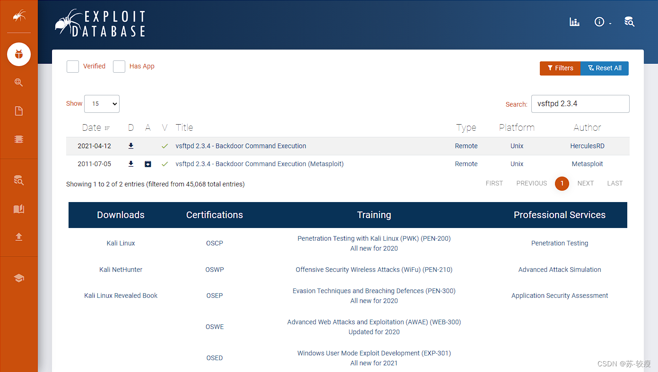Open the statistics bar chart icon
Viewport: 658px width, 372px height.
tap(574, 22)
